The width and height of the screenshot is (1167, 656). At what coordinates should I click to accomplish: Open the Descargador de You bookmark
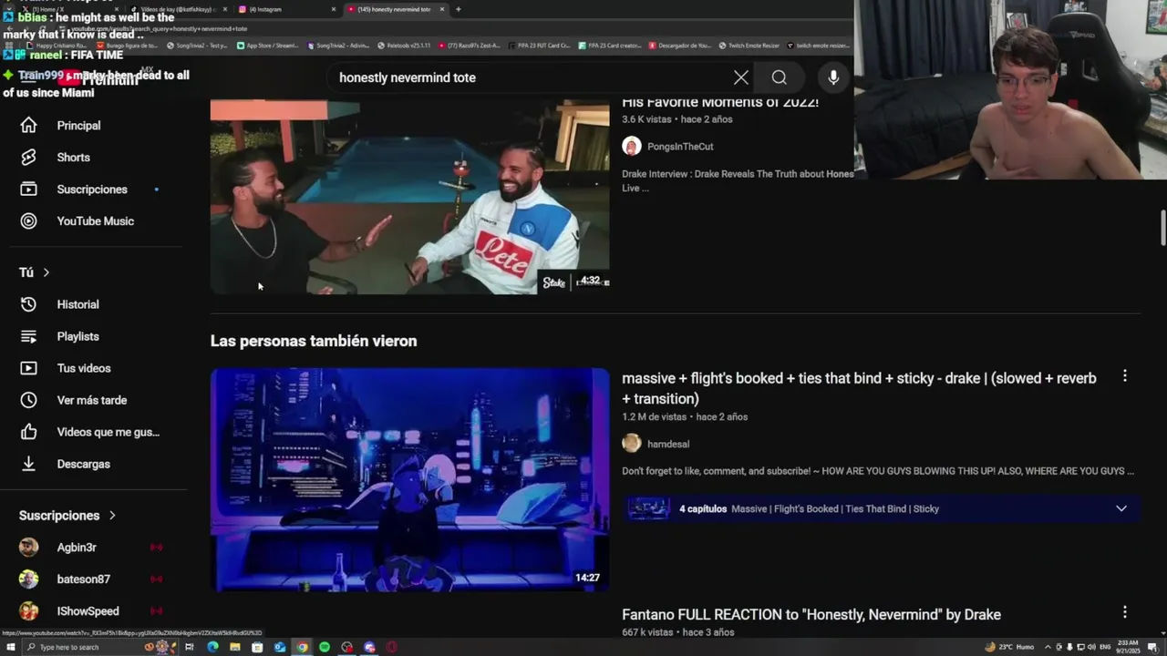pyautogui.click(x=679, y=46)
